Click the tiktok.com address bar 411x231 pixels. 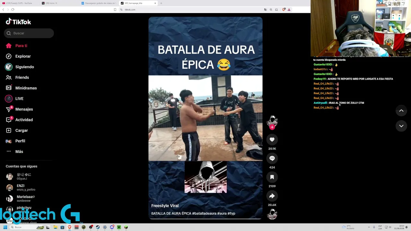193,10
